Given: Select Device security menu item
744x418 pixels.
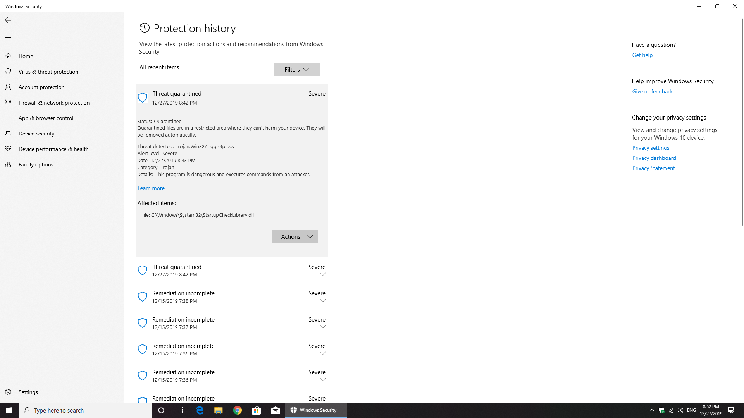Looking at the screenshot, I should pos(36,134).
